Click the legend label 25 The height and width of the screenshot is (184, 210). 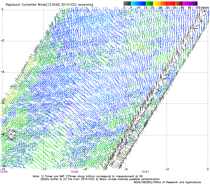(x=160, y=8)
